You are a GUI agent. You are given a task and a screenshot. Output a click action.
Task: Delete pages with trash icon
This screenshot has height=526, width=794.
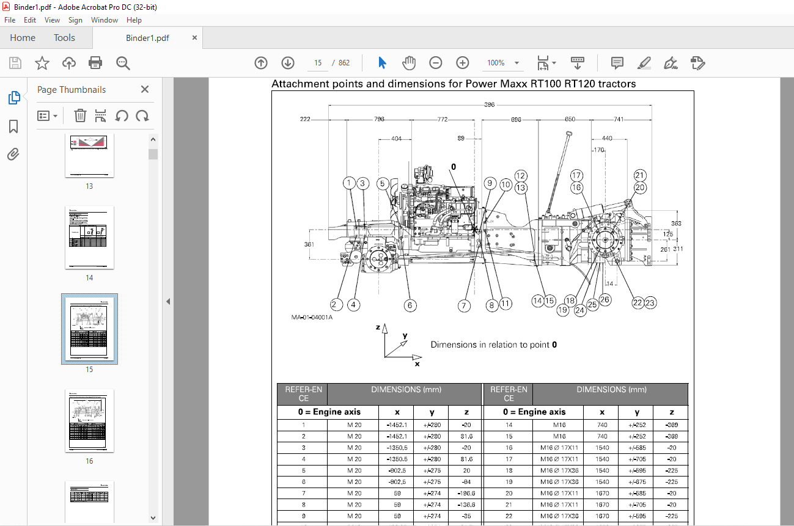click(80, 115)
